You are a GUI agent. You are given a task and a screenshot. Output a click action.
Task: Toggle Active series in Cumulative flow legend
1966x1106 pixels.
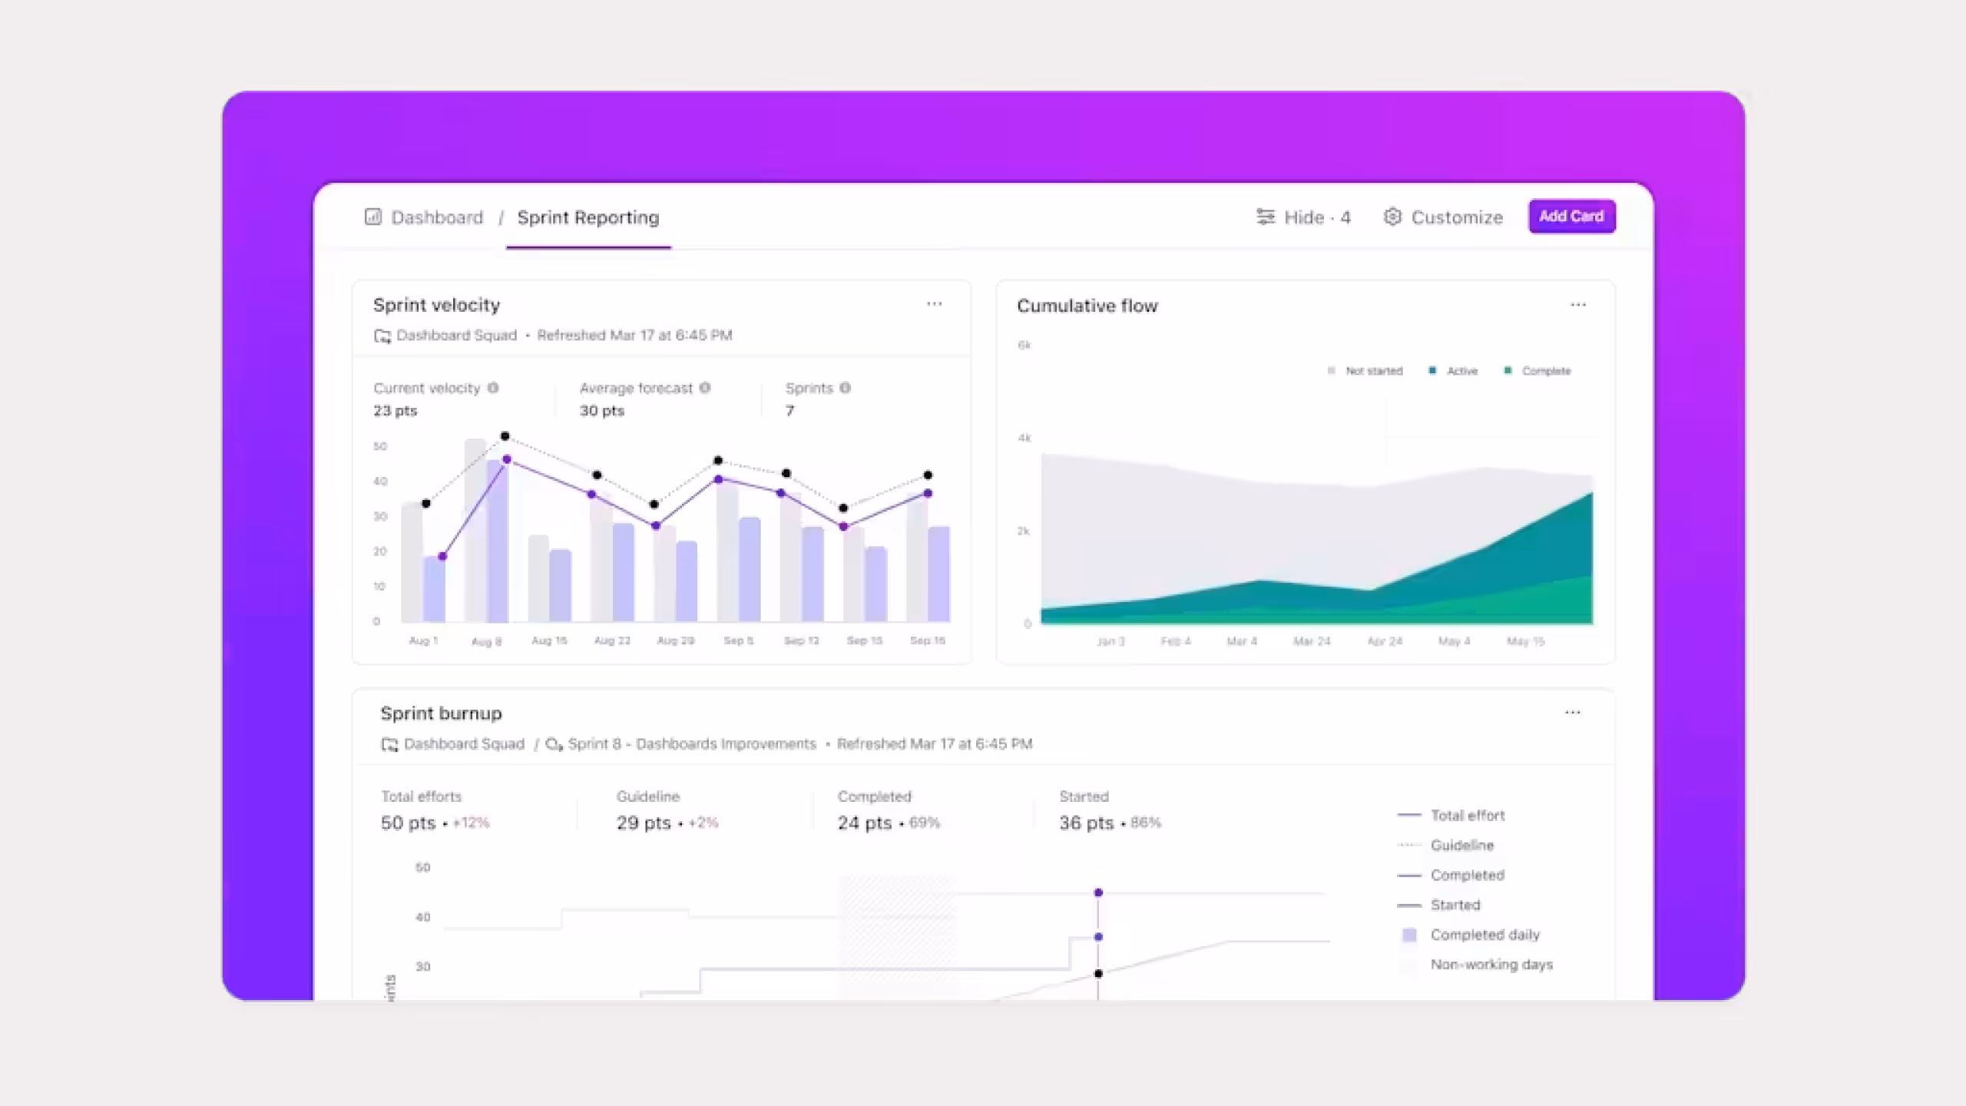(1453, 371)
